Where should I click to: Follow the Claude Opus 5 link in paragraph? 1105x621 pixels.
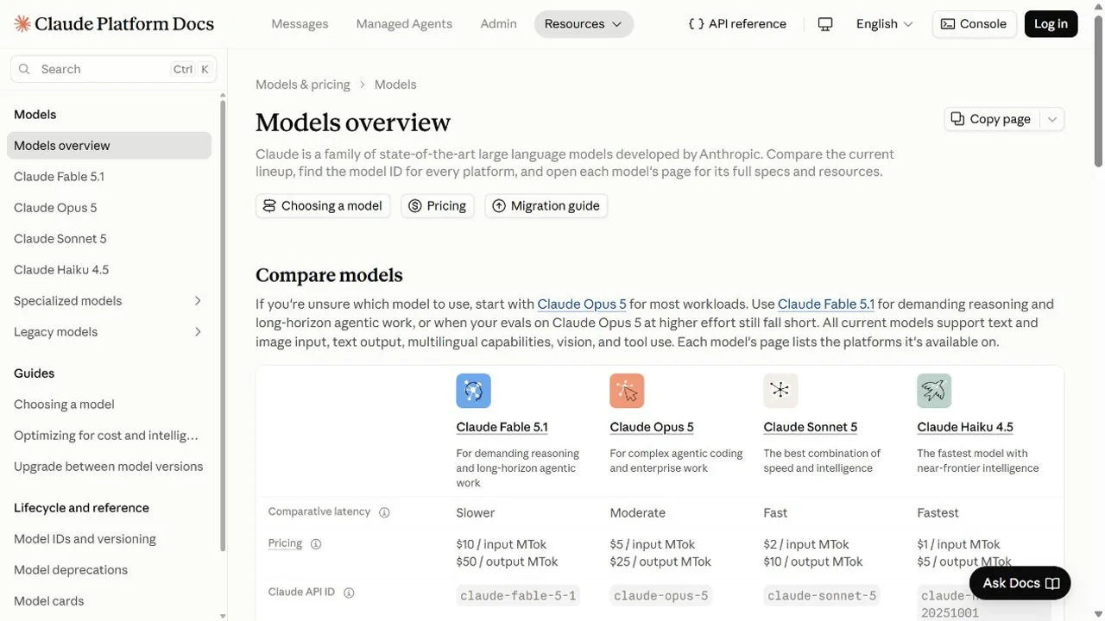[x=582, y=304]
